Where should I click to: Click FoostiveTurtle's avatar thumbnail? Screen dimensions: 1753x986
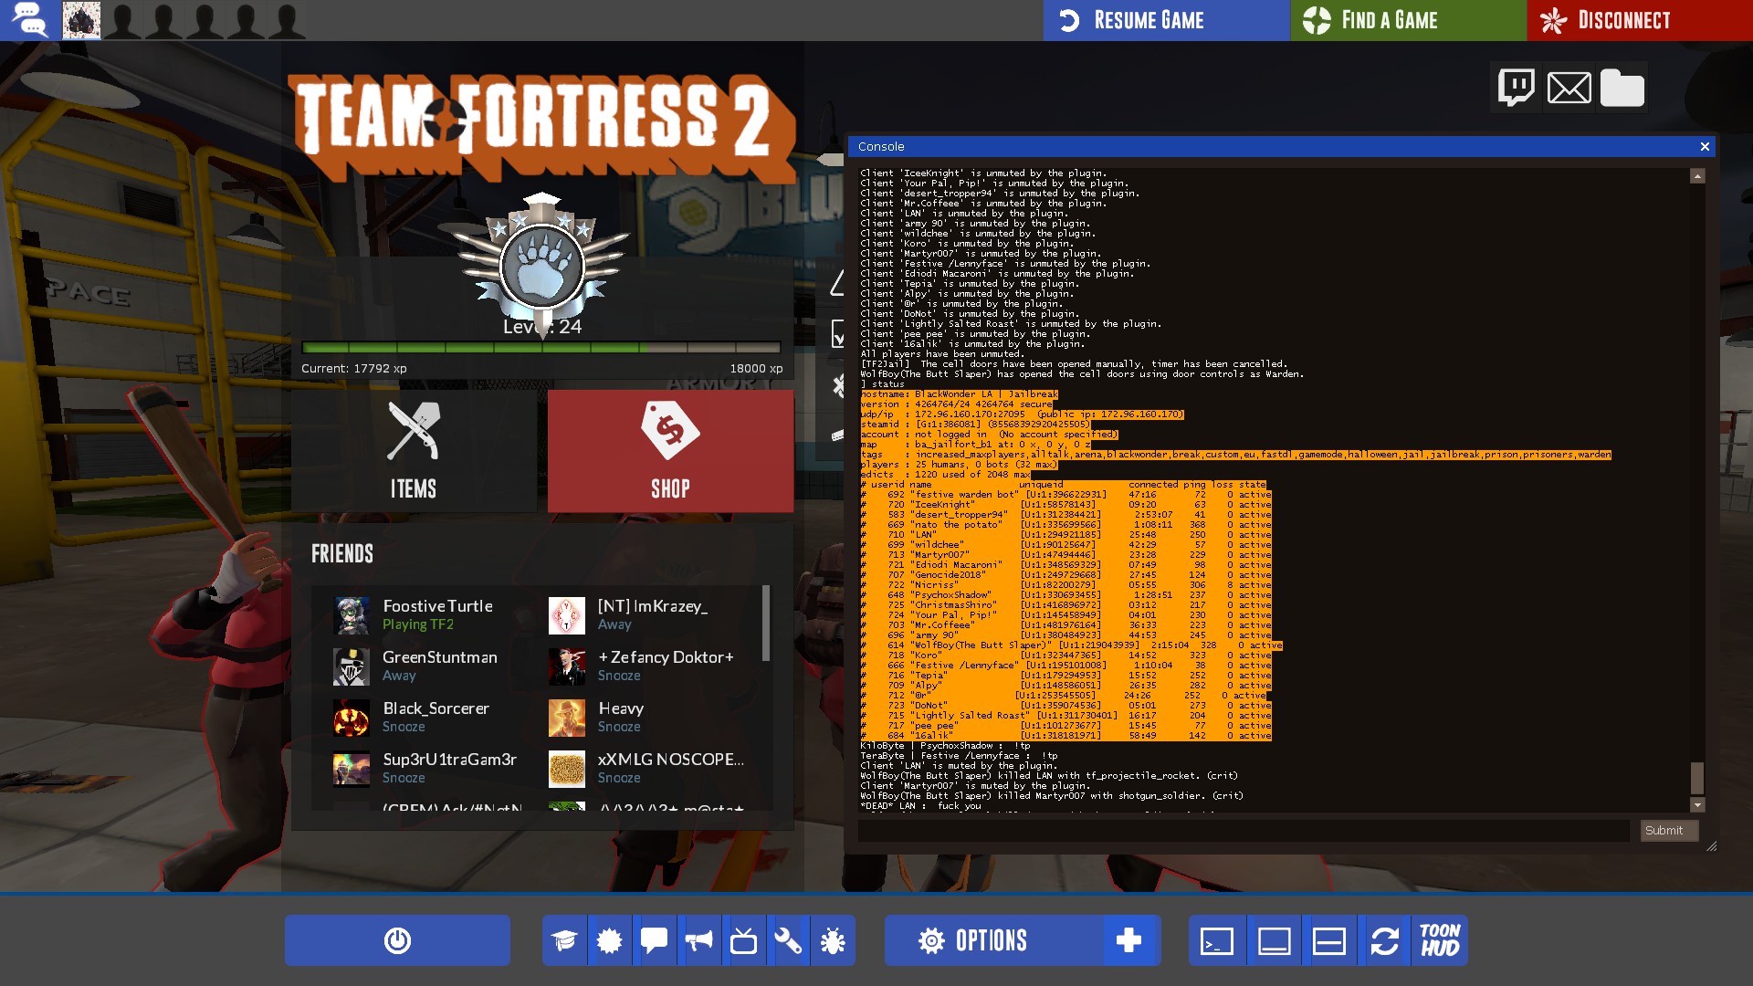pos(352,615)
